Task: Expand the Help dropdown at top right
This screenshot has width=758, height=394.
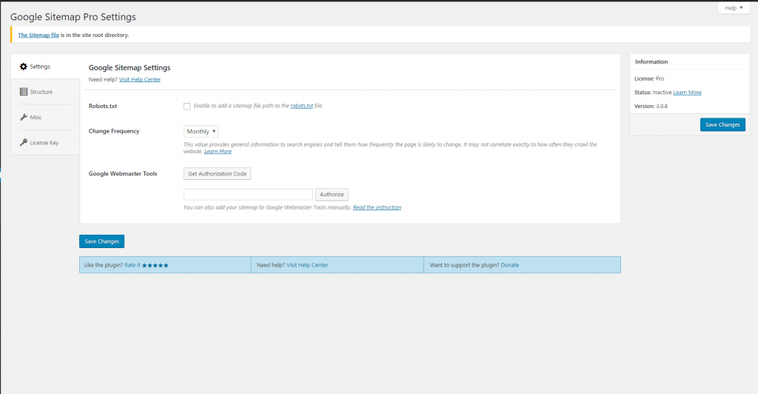Action: coord(734,7)
